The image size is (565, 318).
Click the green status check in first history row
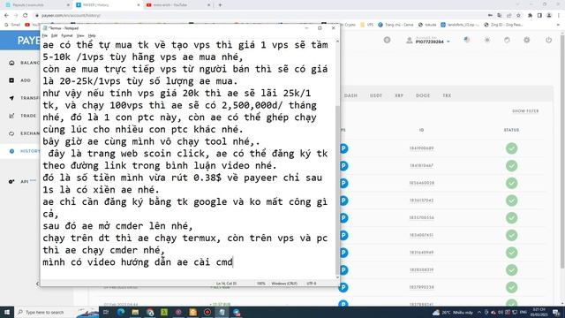click(x=512, y=148)
